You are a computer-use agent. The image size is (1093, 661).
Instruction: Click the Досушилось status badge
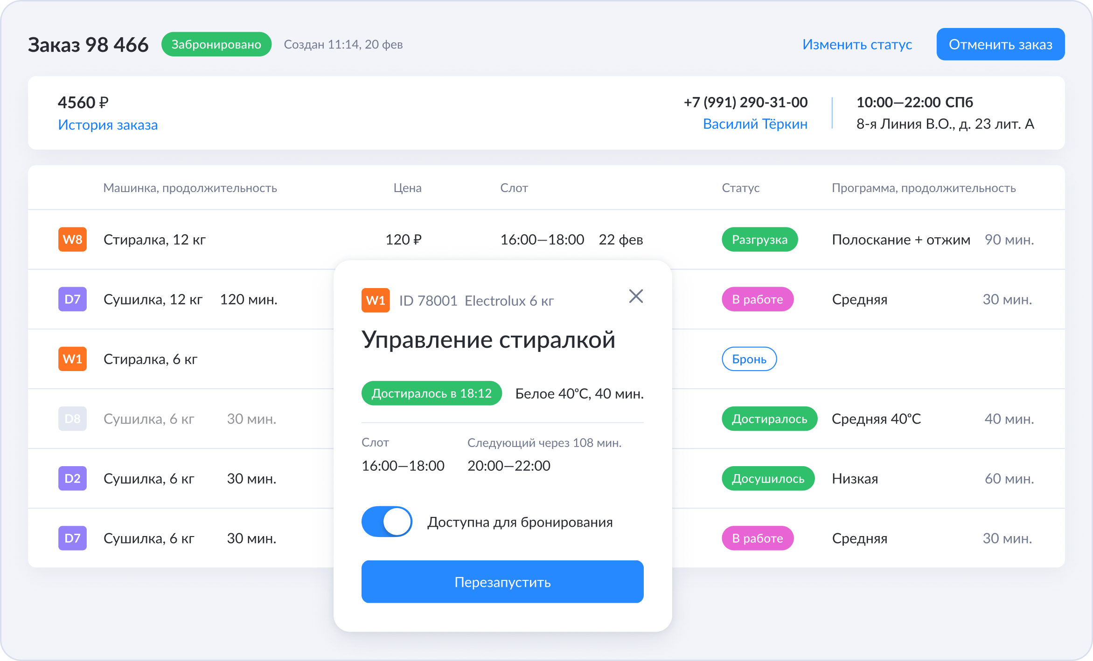(768, 478)
